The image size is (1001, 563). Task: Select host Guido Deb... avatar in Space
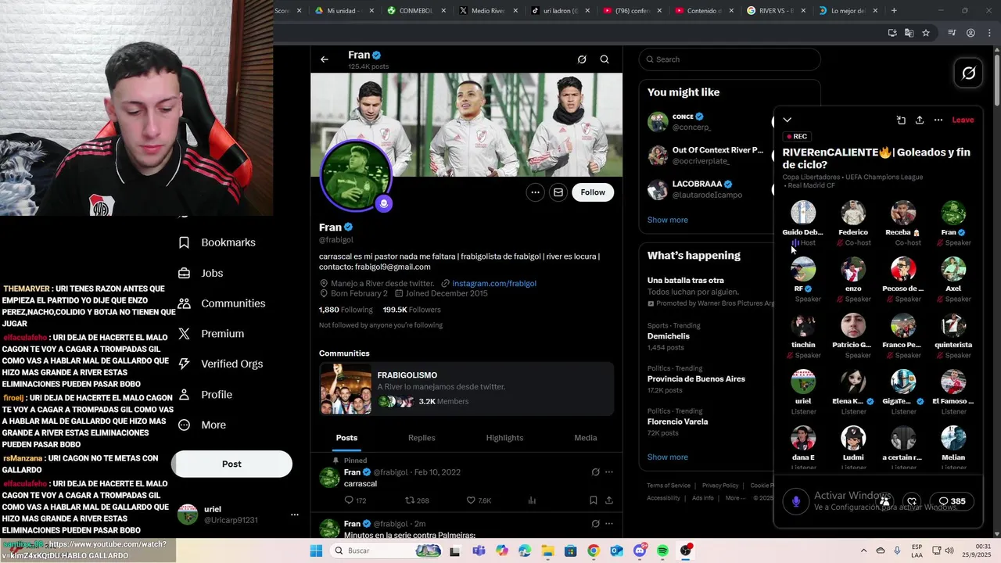[x=803, y=213]
